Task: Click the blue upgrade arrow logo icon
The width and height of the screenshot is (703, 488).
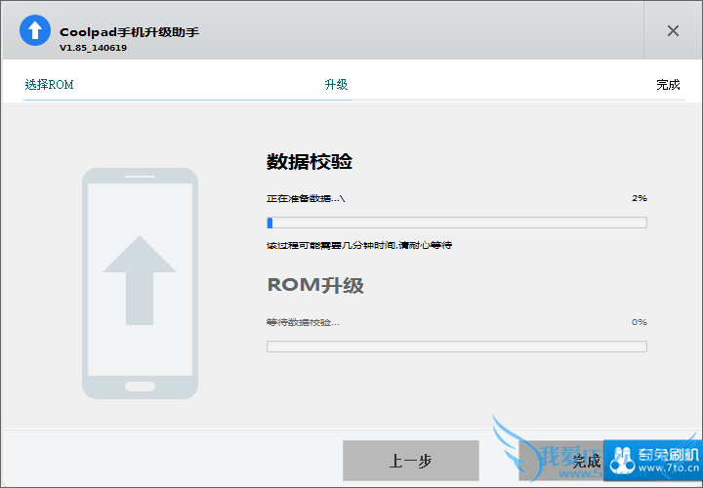Action: (x=35, y=30)
